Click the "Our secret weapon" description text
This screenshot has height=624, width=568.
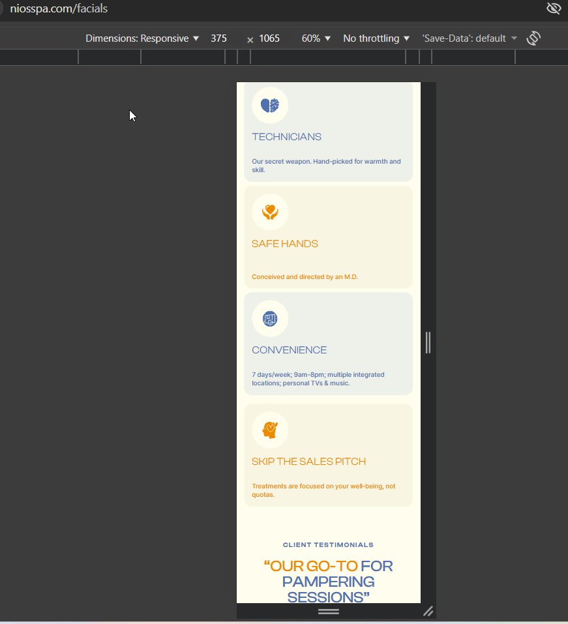click(x=327, y=166)
